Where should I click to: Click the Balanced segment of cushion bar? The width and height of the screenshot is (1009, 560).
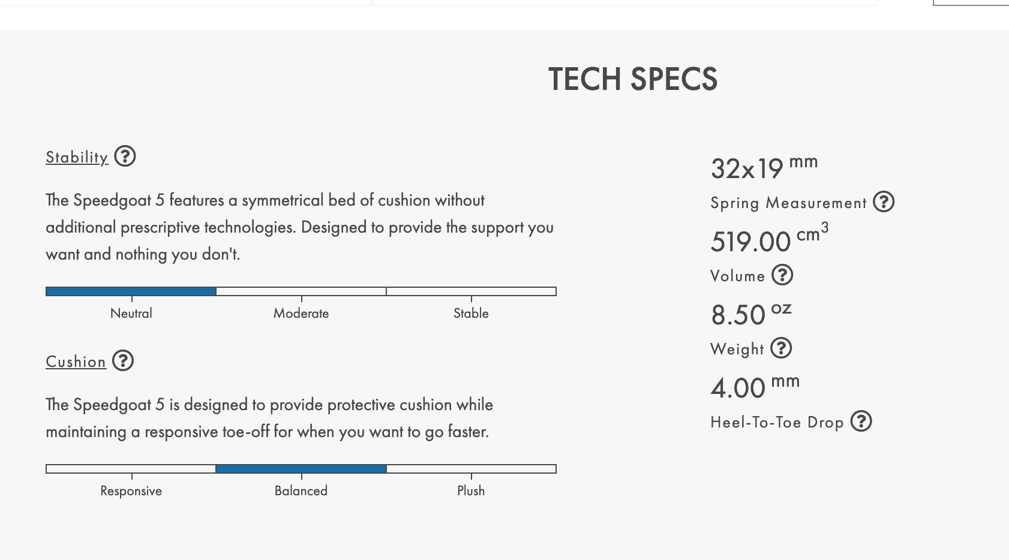tap(301, 469)
